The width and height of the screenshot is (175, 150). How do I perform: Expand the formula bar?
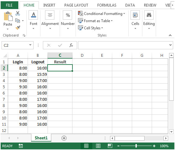click(x=170, y=45)
